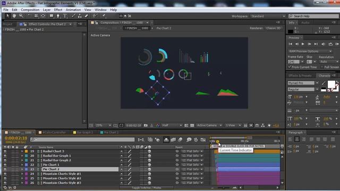Select the Hand tool
This screenshot has width=340, height=191.
[14, 16]
